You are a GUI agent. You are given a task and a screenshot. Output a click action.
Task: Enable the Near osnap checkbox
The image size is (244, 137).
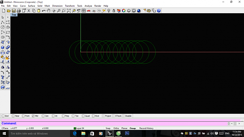pyautogui.click(x=13, y=116)
